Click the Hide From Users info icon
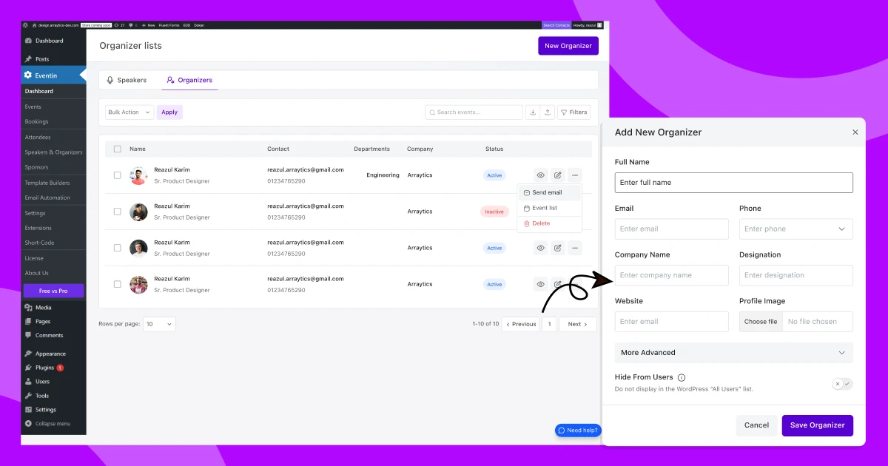Viewport: 888px width, 466px height. click(x=682, y=377)
